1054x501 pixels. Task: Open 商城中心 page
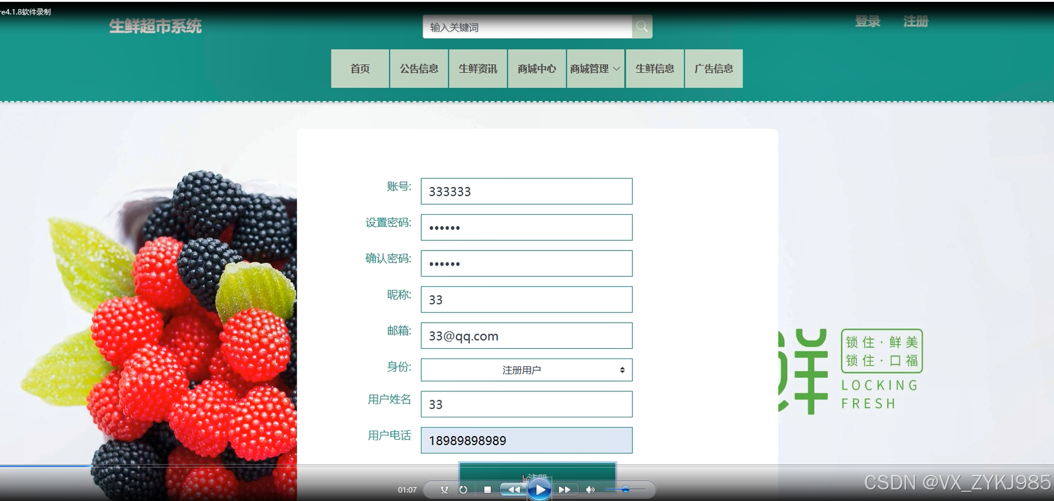[536, 69]
